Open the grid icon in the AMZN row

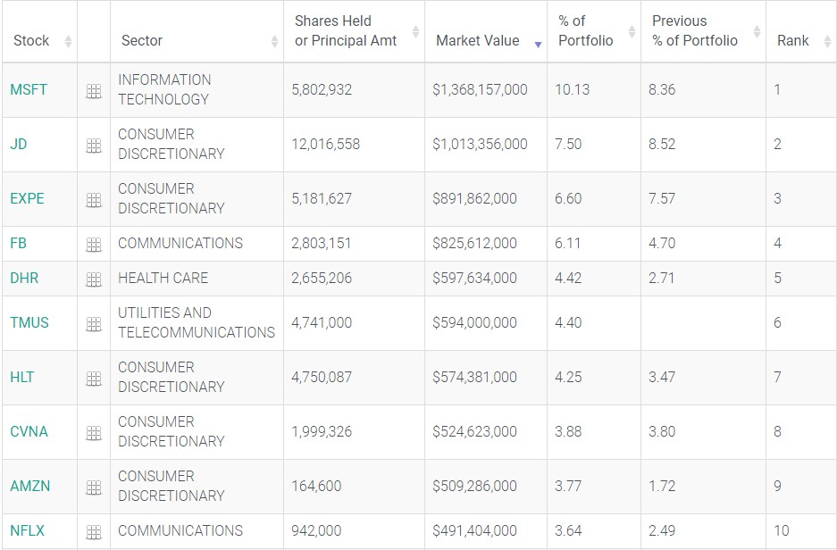point(94,487)
